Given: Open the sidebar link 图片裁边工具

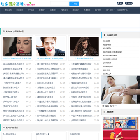Looking at the screenshot, I should click(107, 73).
